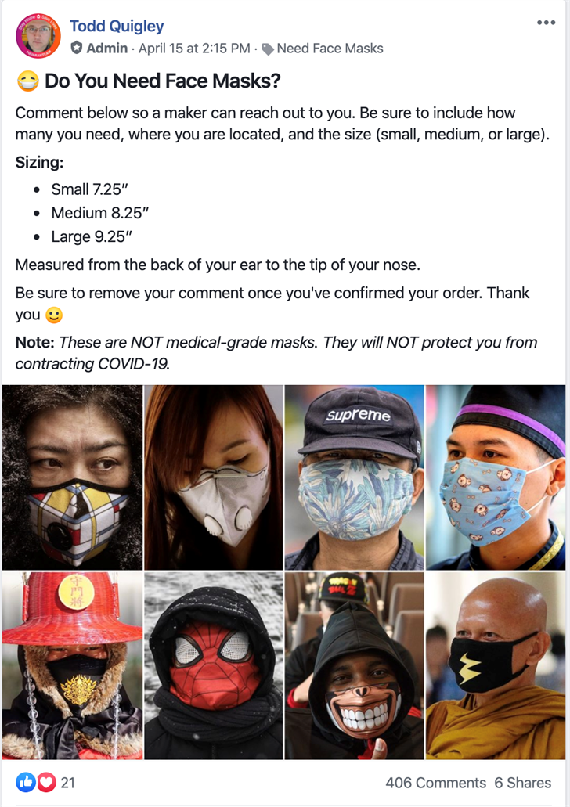Image resolution: width=570 pixels, height=807 pixels.
Task: Click the mask emoji beside the heading
Action: [x=28, y=81]
